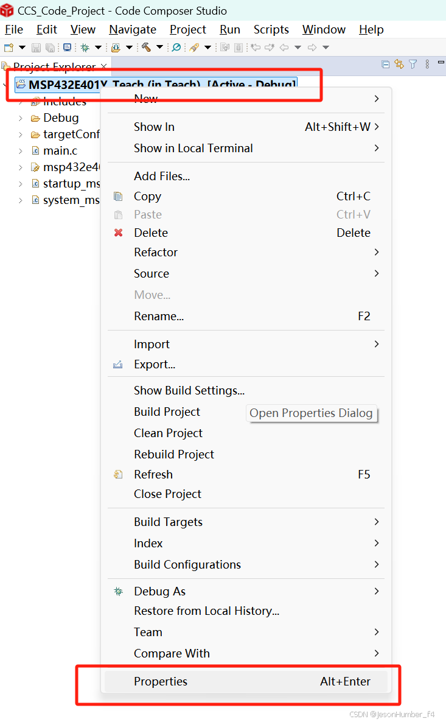Minimize the Project Explorer panel

(x=442, y=64)
